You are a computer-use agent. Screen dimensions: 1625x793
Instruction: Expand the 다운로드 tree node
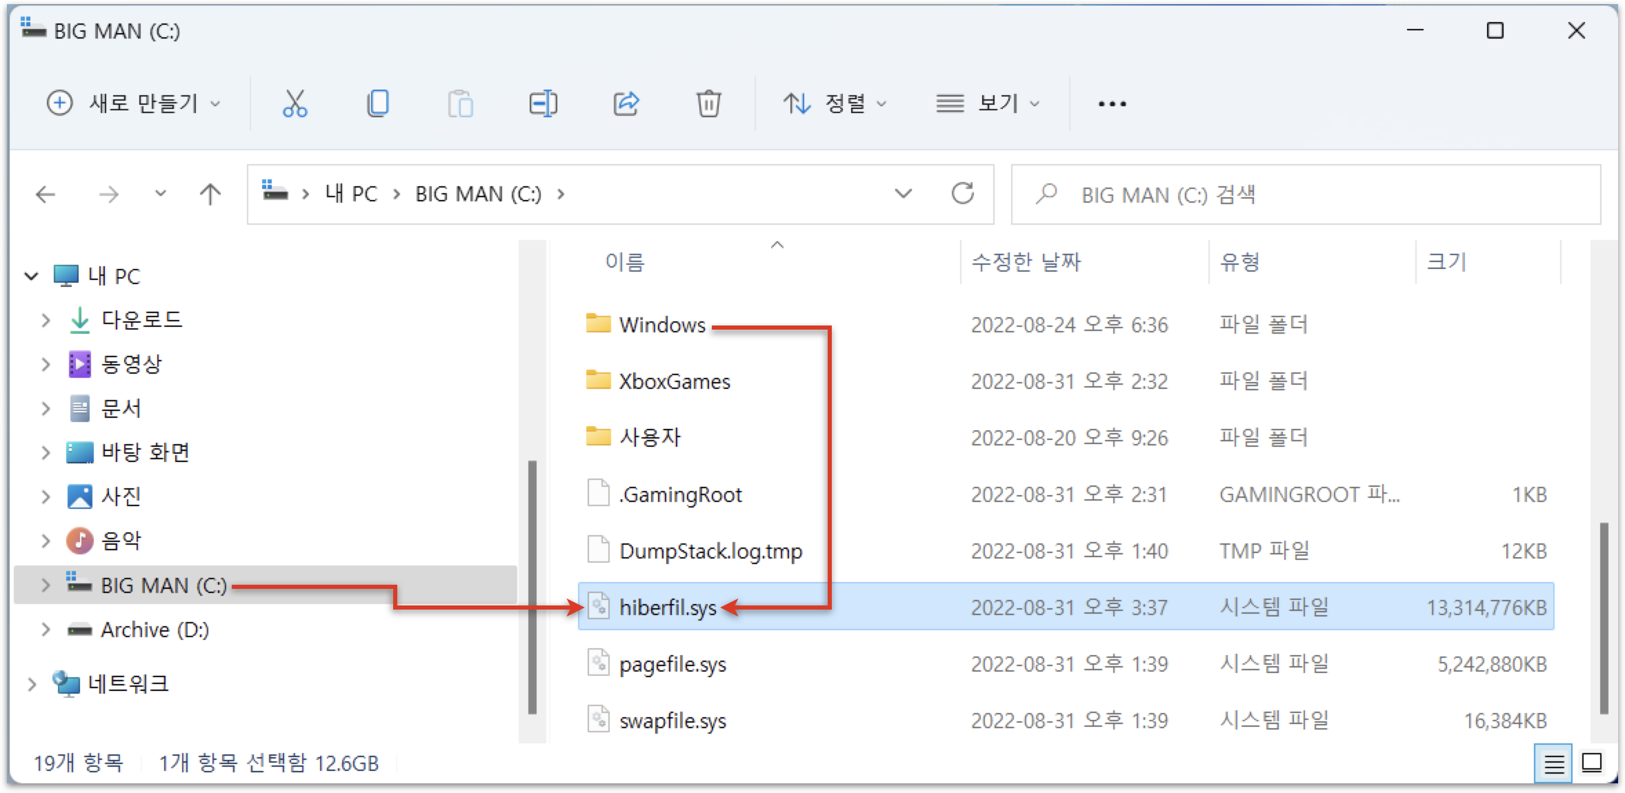46,320
